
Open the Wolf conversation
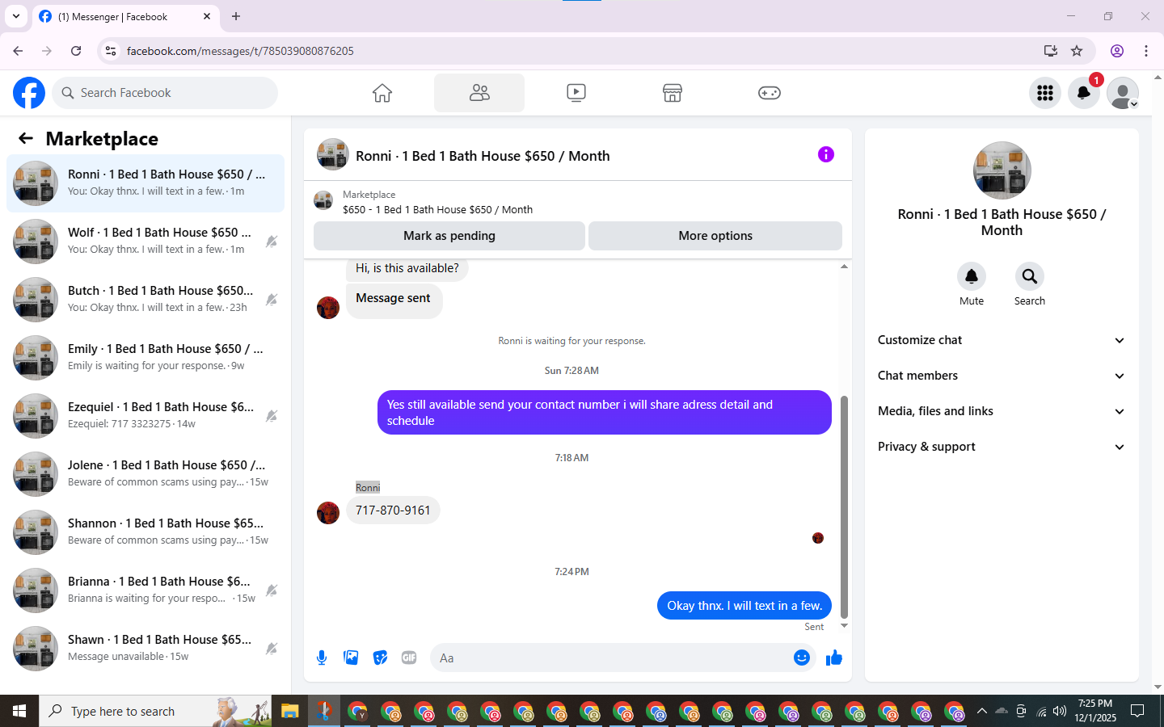click(145, 242)
